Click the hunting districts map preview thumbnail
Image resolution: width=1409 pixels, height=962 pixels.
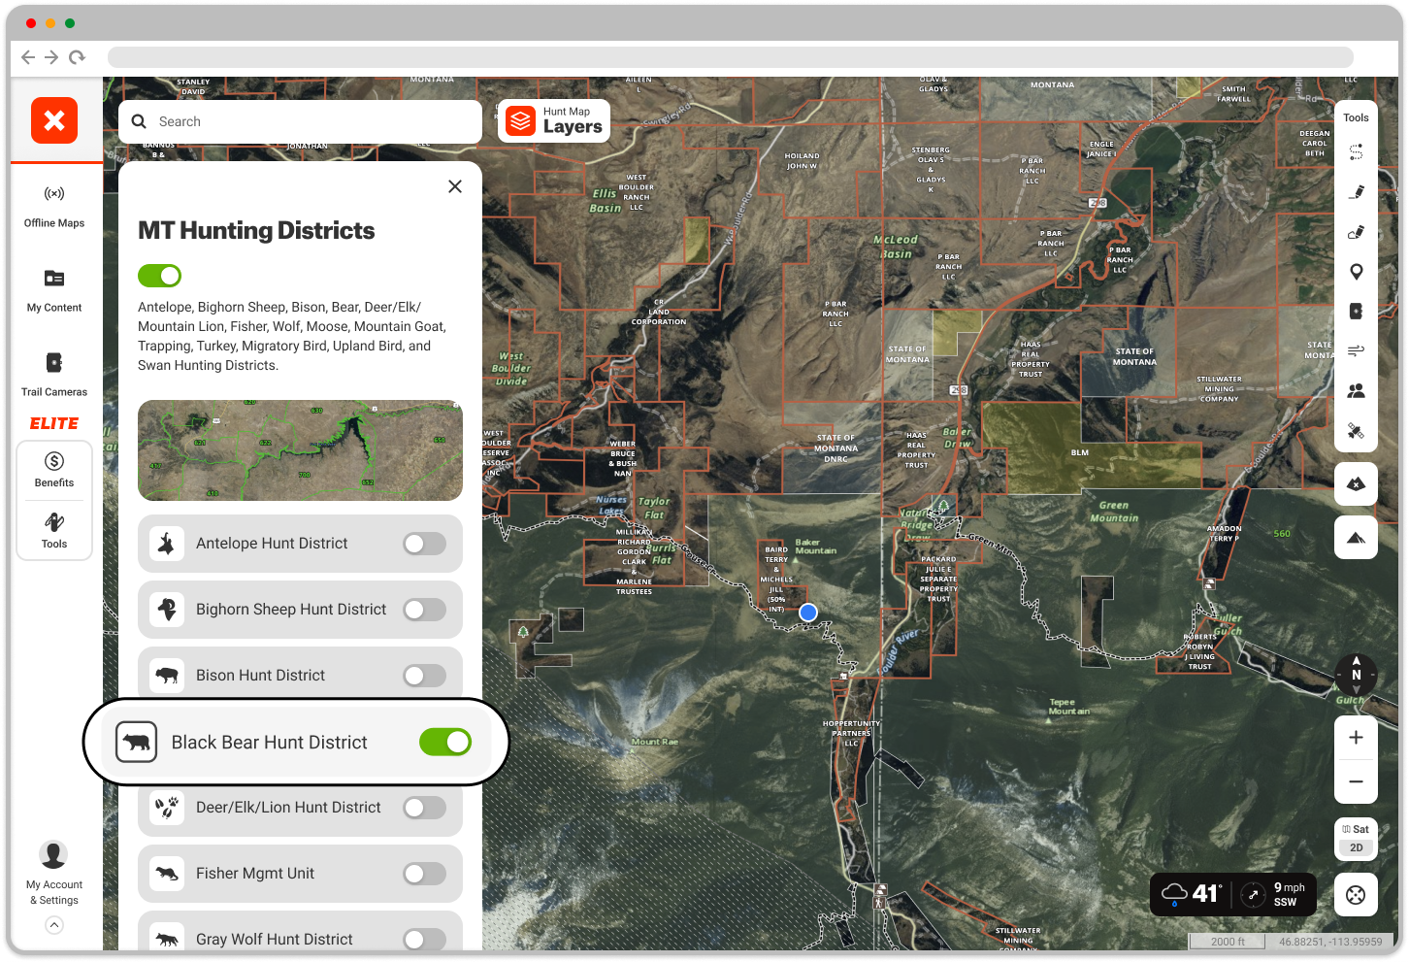(x=300, y=450)
